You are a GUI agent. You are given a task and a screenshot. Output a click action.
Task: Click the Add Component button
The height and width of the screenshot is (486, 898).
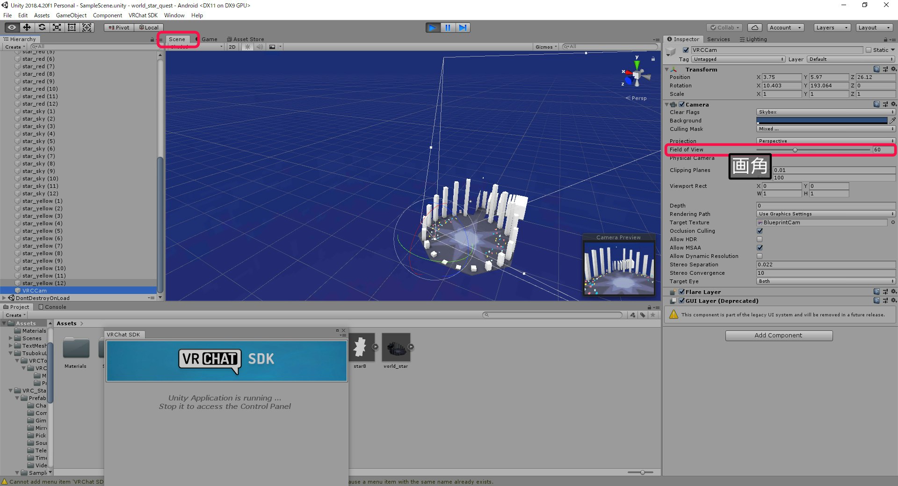point(779,336)
